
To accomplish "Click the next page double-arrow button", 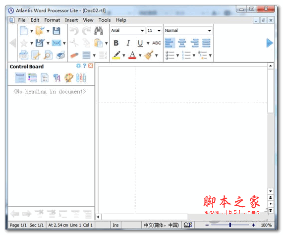I will click(271, 210).
